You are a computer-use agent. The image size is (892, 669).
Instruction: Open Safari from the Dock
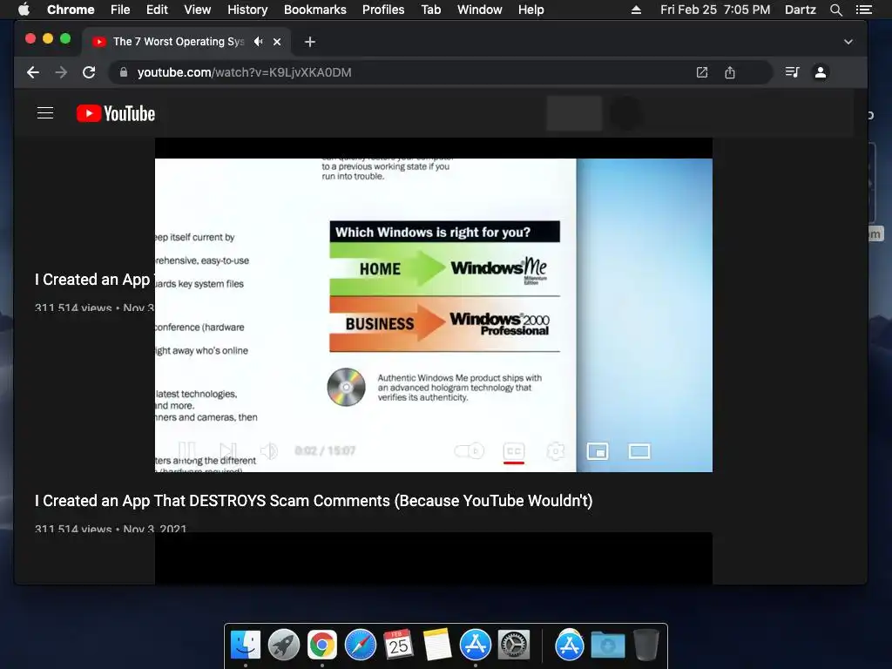(360, 645)
